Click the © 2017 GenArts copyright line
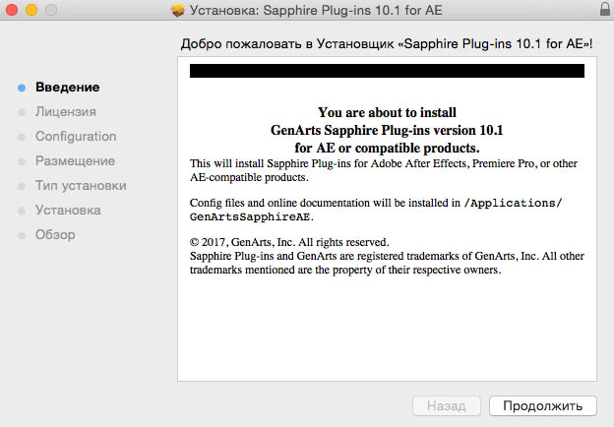614x427 pixels. coord(289,242)
